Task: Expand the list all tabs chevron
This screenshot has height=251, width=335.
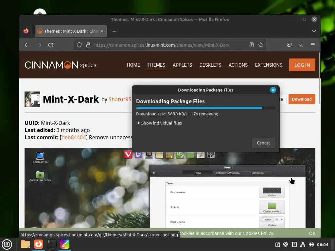Action: pyautogui.click(x=314, y=31)
